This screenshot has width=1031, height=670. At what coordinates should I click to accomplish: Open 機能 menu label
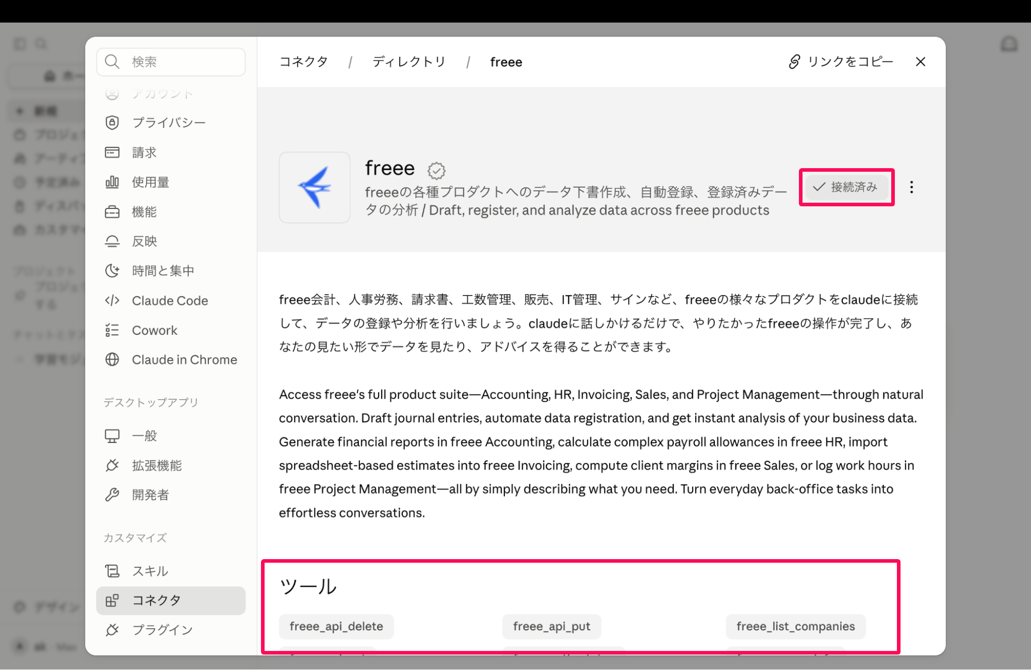(144, 212)
